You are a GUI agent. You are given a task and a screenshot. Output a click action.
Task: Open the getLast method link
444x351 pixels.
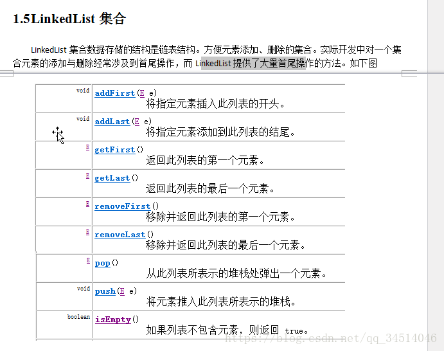(112, 178)
